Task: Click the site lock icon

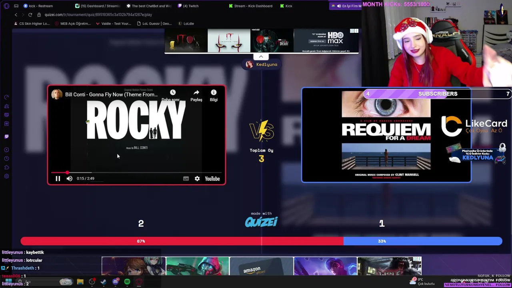Action: click(39, 15)
